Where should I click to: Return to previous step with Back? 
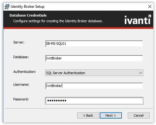88,116
